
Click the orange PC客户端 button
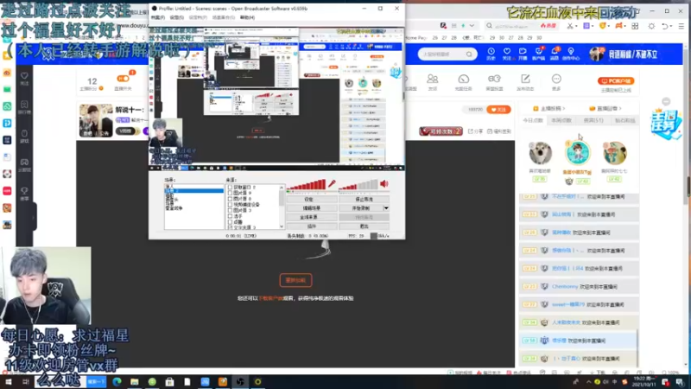pos(616,80)
